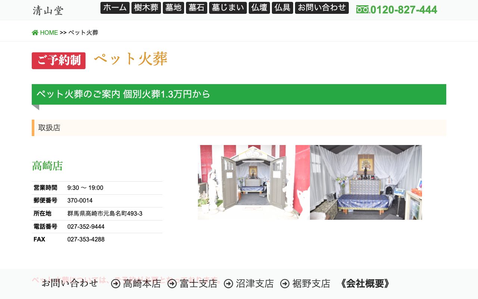Image resolution: width=478 pixels, height=299 pixels.
Task: Click telephone number 027-352-9444
Action: pyautogui.click(x=86, y=226)
